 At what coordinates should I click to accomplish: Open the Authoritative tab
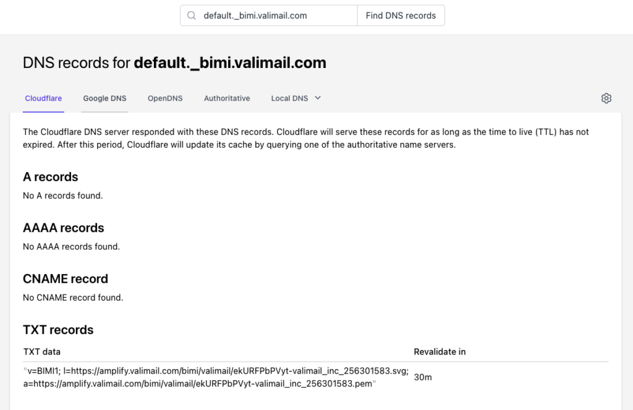(x=227, y=98)
